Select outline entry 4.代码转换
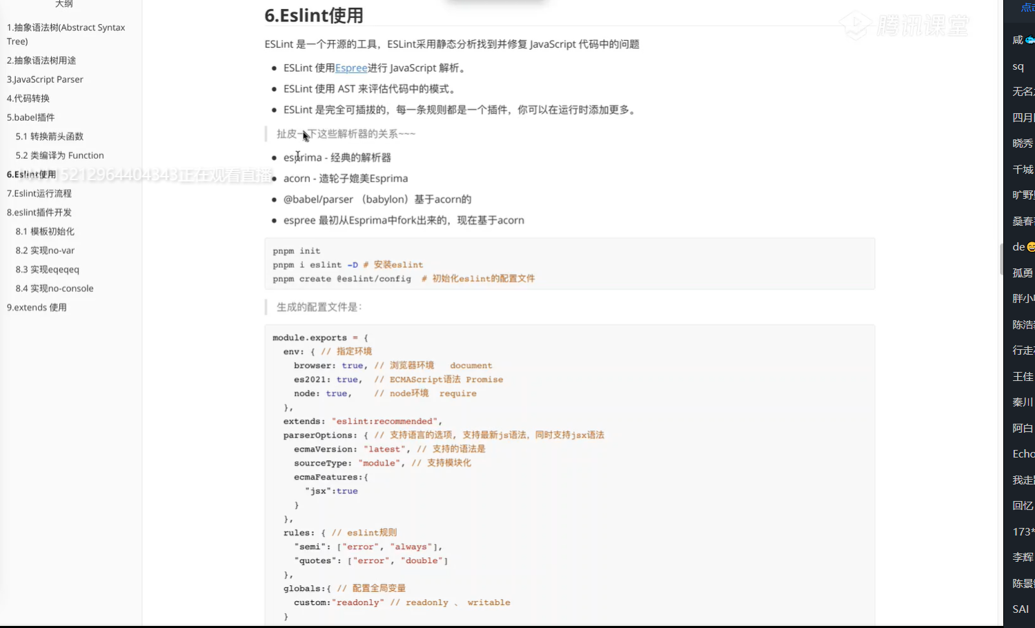 [x=28, y=99]
